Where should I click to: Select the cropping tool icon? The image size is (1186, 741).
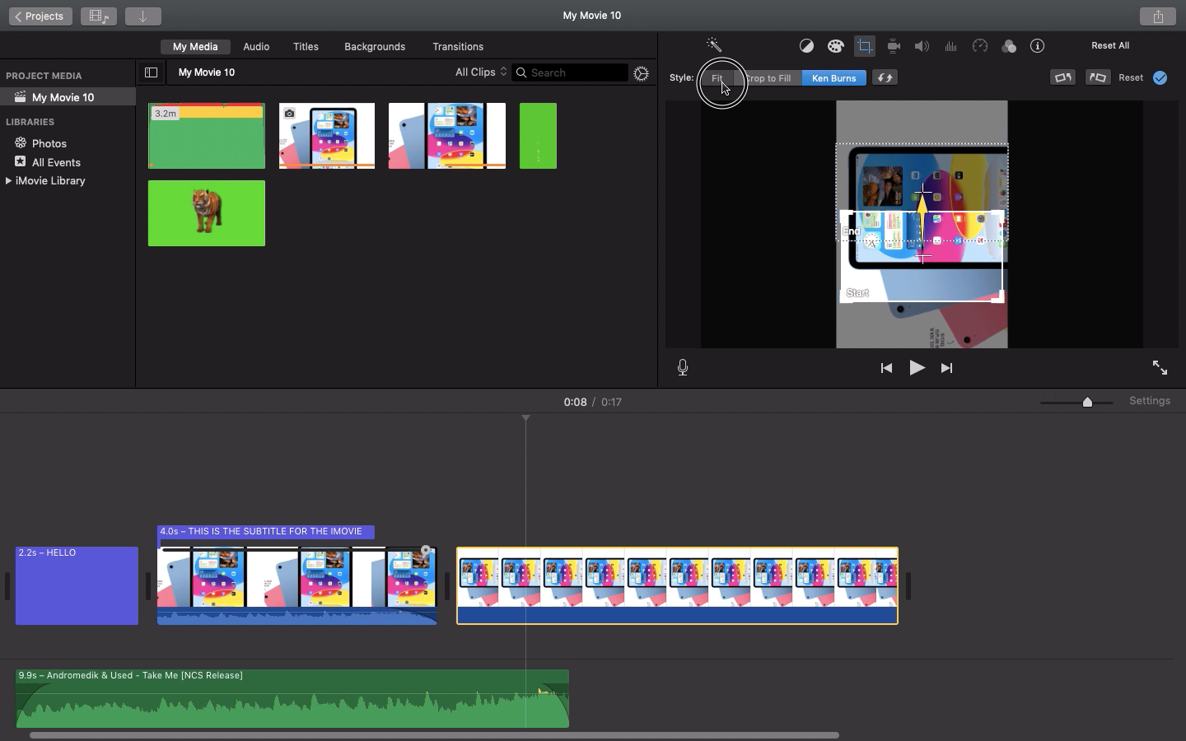pos(864,46)
